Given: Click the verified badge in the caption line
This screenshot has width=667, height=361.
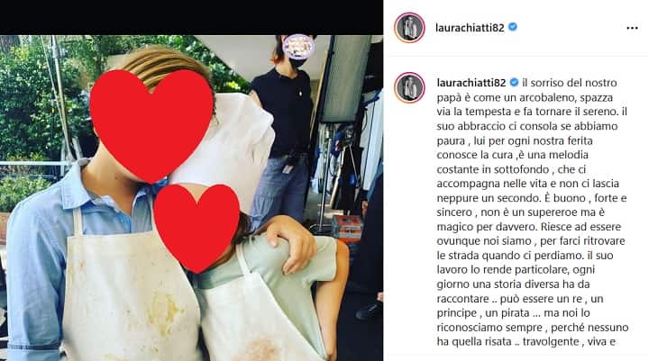Looking at the screenshot, I should (515, 83).
